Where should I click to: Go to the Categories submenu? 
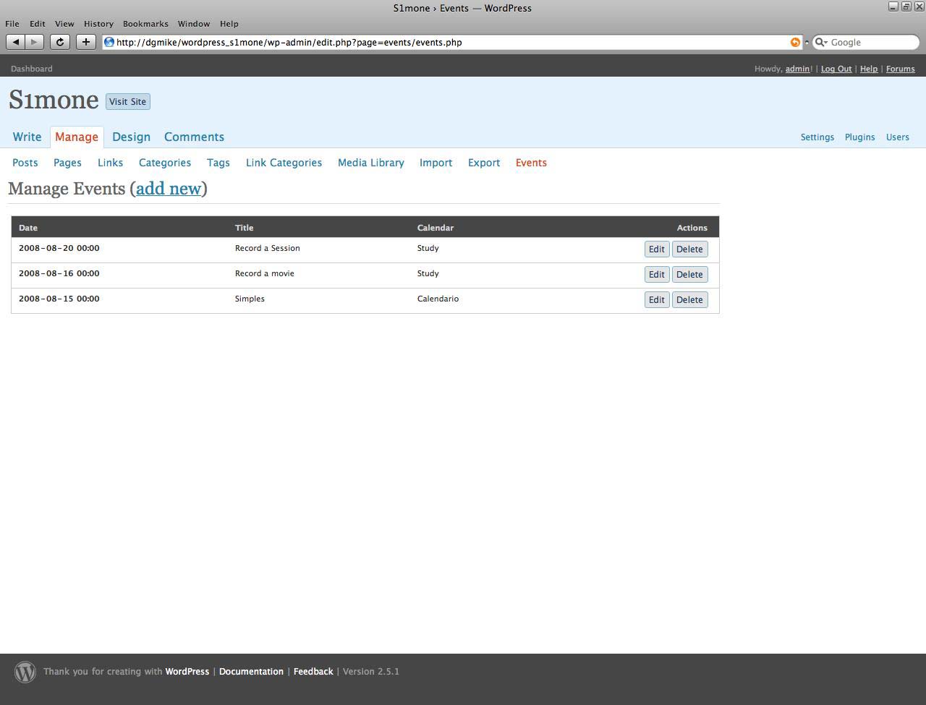165,163
